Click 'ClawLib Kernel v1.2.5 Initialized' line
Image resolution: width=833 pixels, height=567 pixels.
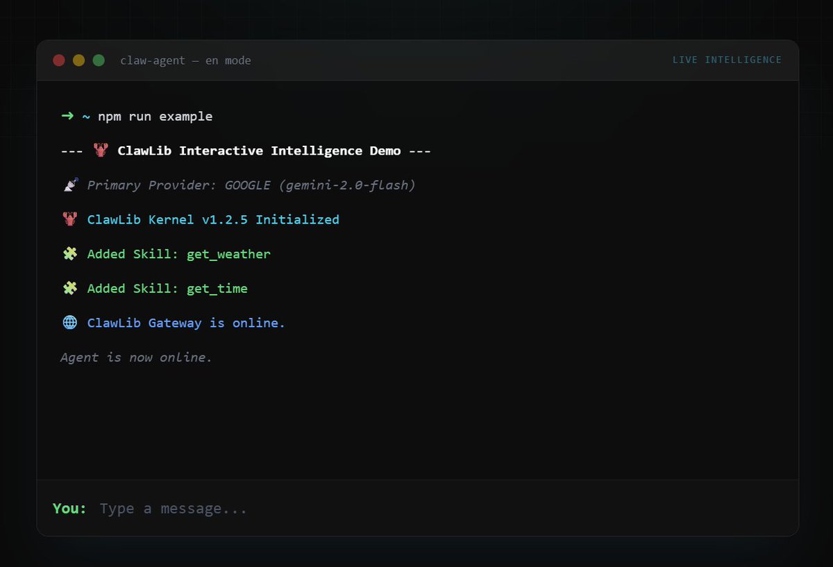(213, 219)
